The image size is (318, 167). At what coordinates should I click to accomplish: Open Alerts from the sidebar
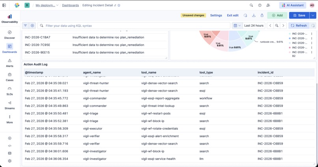tap(9, 63)
